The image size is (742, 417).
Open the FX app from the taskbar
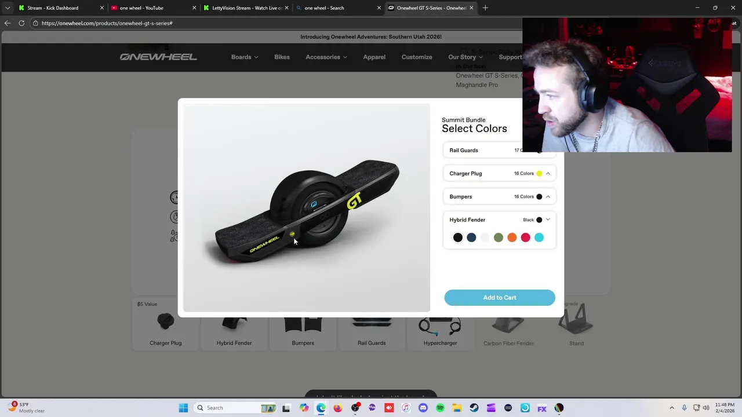click(542, 408)
